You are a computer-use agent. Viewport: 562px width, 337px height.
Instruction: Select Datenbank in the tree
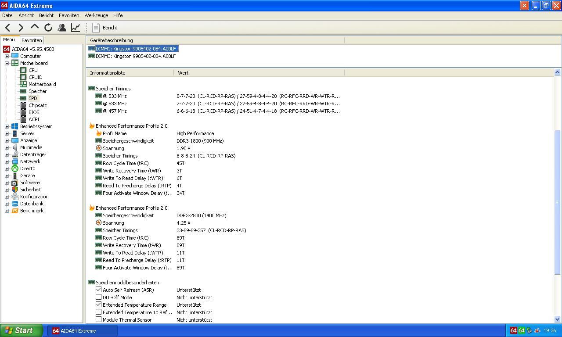[x=32, y=204]
